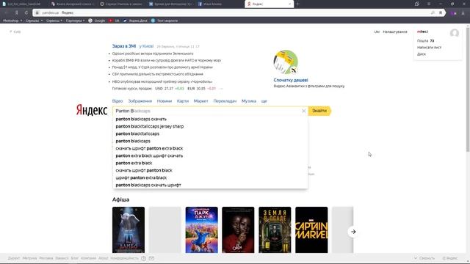
Task: Expand the Партнерка bookmarks folder
Action: 75,21
